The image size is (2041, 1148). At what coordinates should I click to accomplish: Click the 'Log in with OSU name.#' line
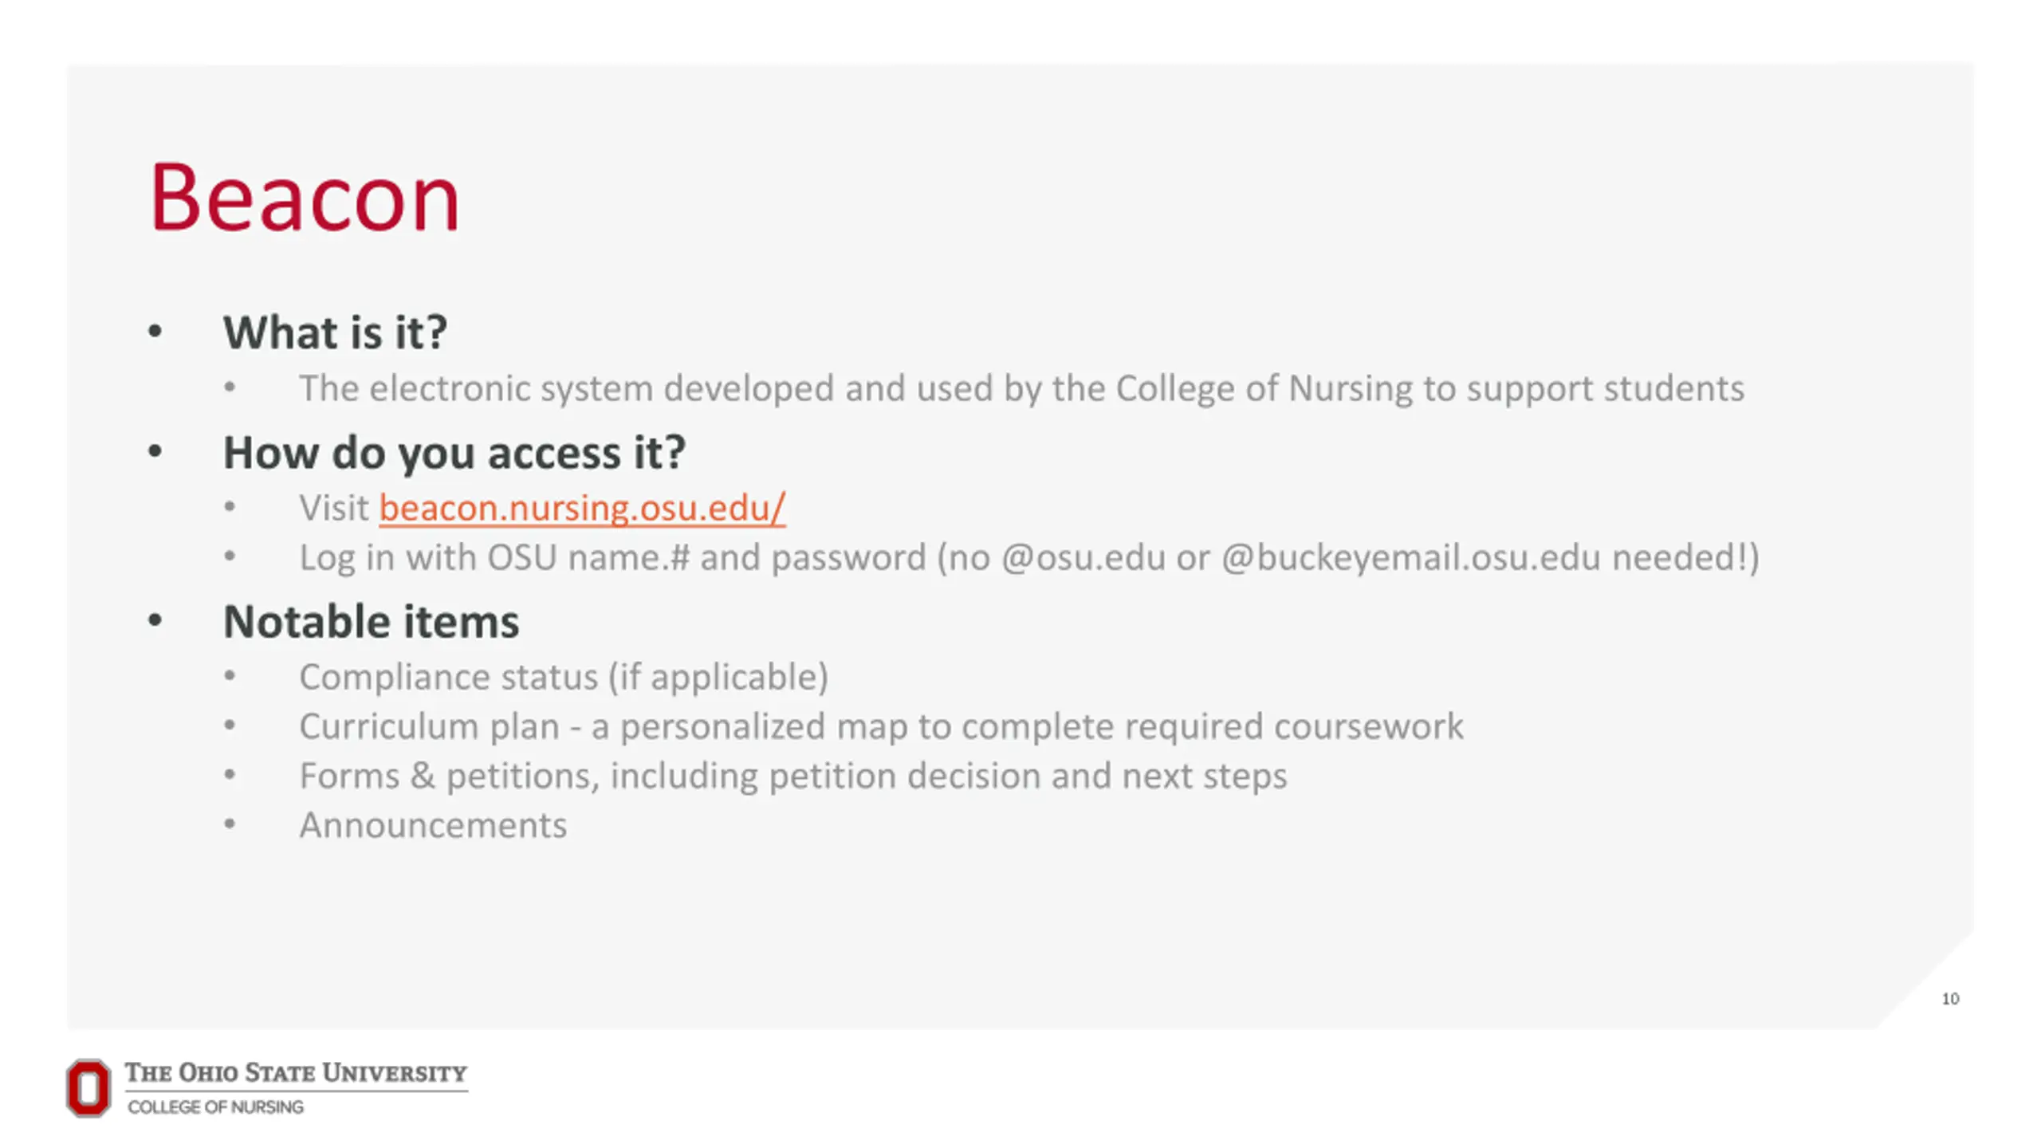click(1029, 557)
